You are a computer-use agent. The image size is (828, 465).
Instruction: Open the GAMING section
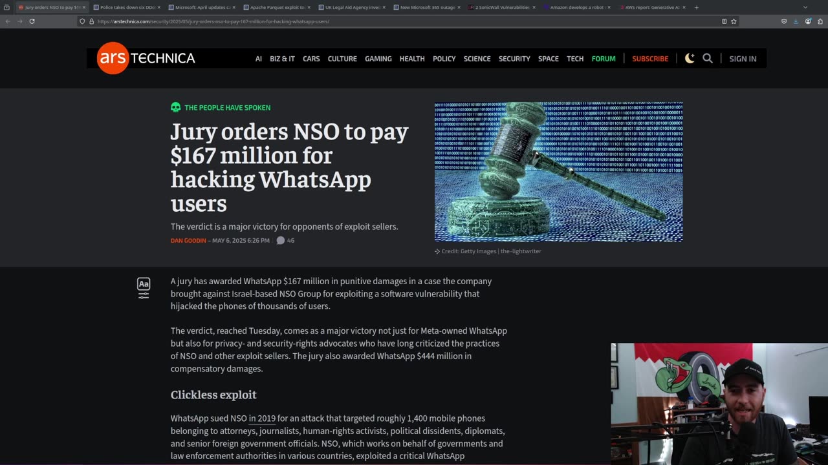tap(378, 59)
